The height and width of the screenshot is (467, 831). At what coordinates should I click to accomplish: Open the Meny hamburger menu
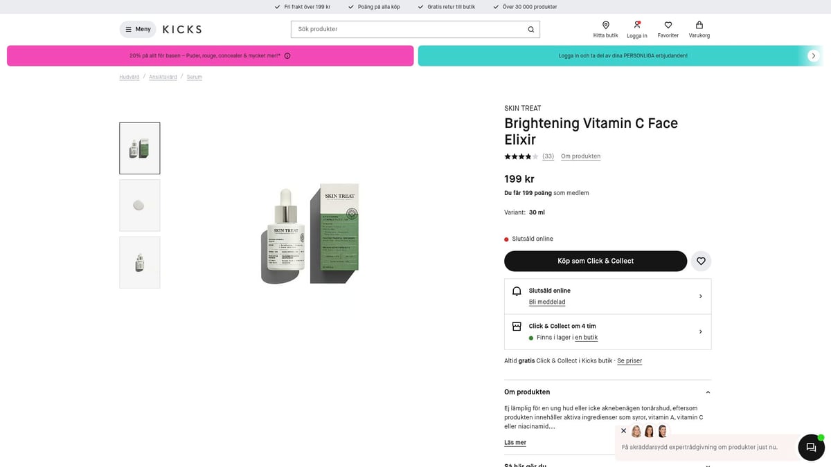click(138, 29)
